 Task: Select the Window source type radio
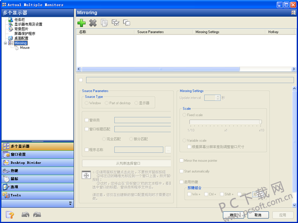point(87,103)
